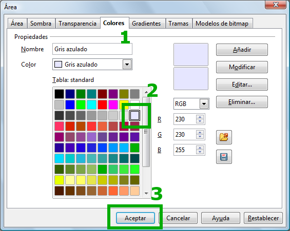Go to the Sombra tab

[x=41, y=24]
